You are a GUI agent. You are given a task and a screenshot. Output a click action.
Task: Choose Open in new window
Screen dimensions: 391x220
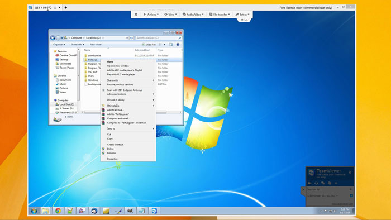(128, 66)
